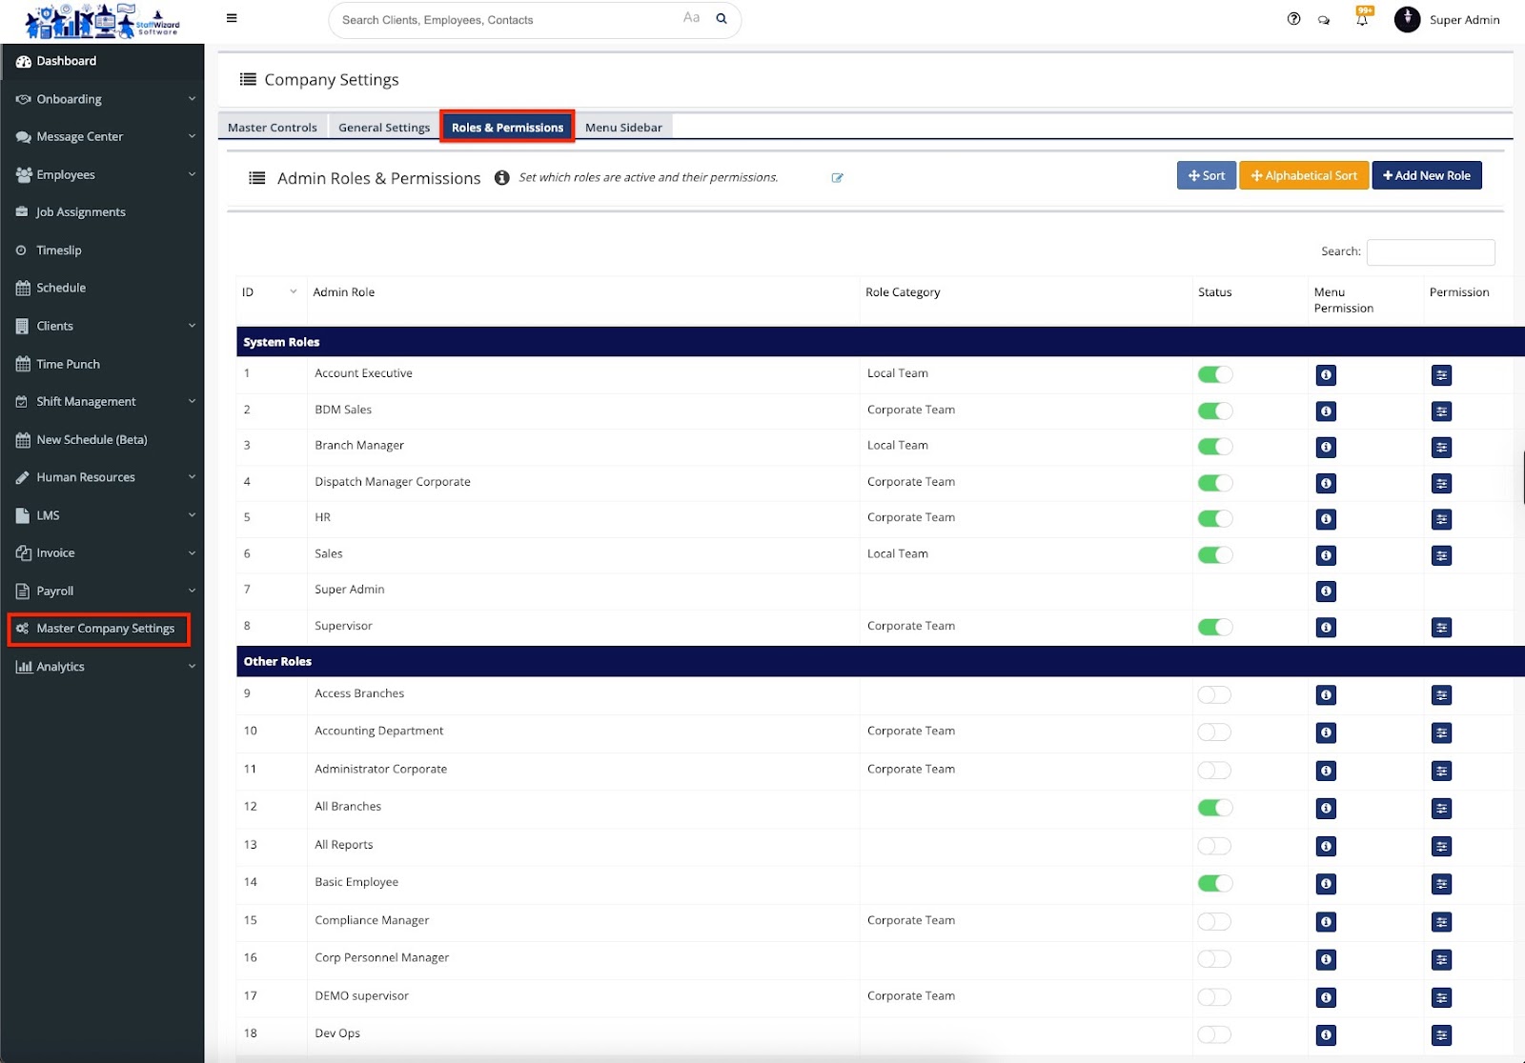Screen dimensions: 1525x1063
Task: Click the search magnifier icon
Action: point(722,19)
